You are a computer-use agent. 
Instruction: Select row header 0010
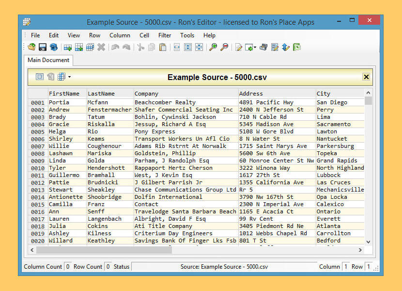pyautogui.click(x=38, y=168)
